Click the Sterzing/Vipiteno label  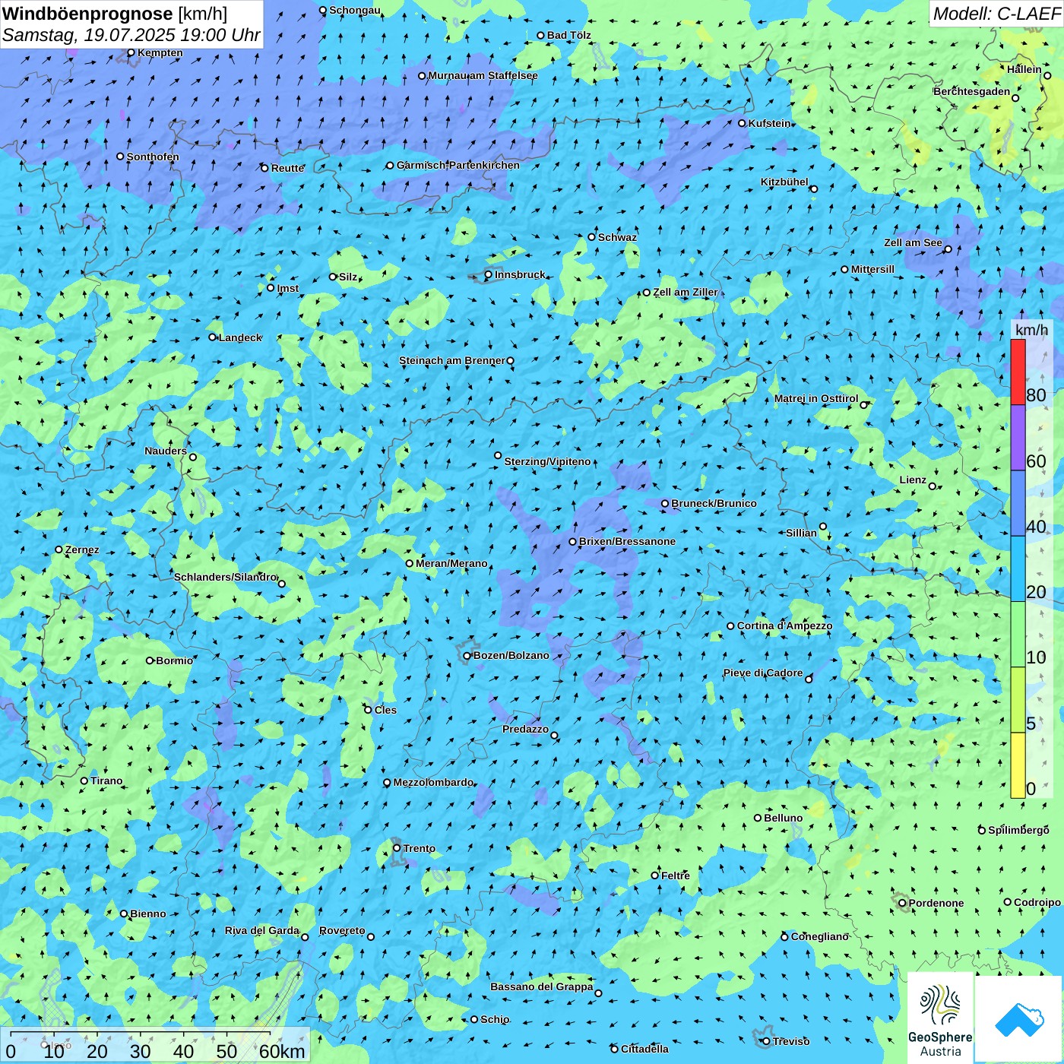coord(547,461)
